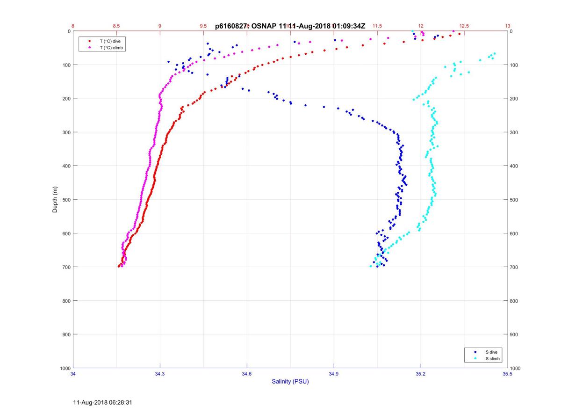Click the 13 temperature tick on top axis
The height and width of the screenshot is (414, 561).
click(508, 26)
